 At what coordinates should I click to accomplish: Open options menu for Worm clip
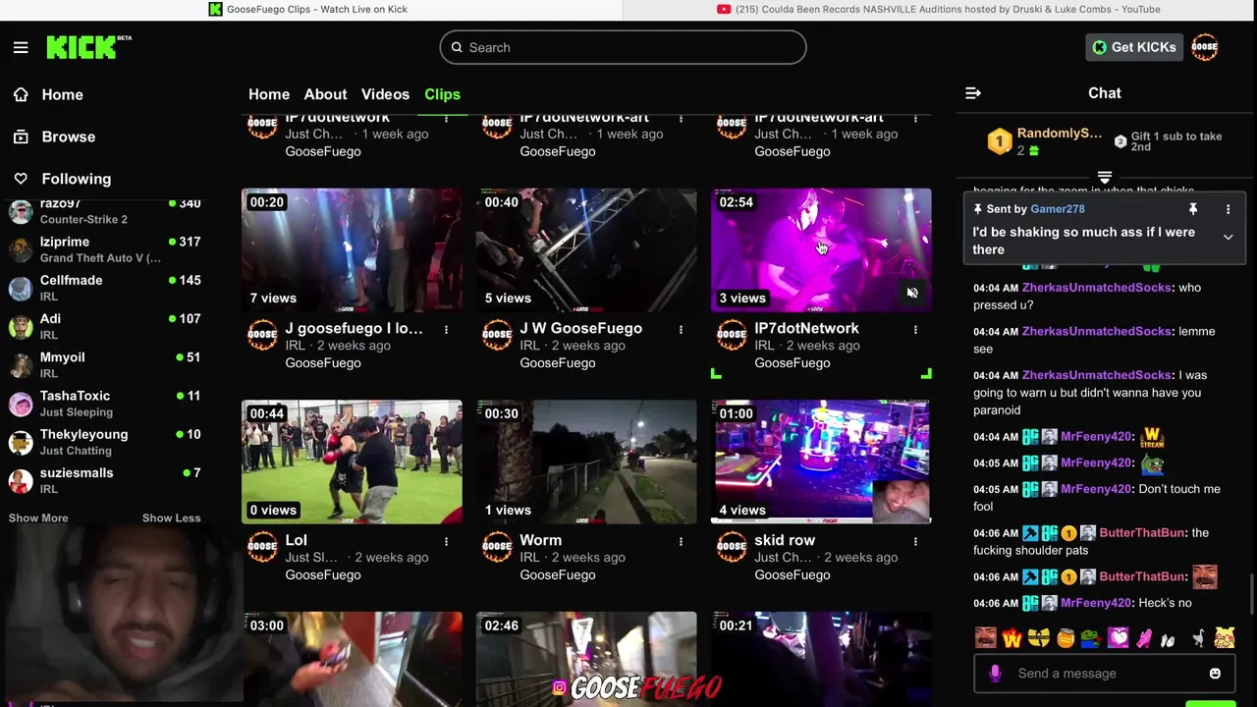(x=681, y=542)
